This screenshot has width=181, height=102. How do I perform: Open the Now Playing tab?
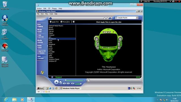point(40,25)
